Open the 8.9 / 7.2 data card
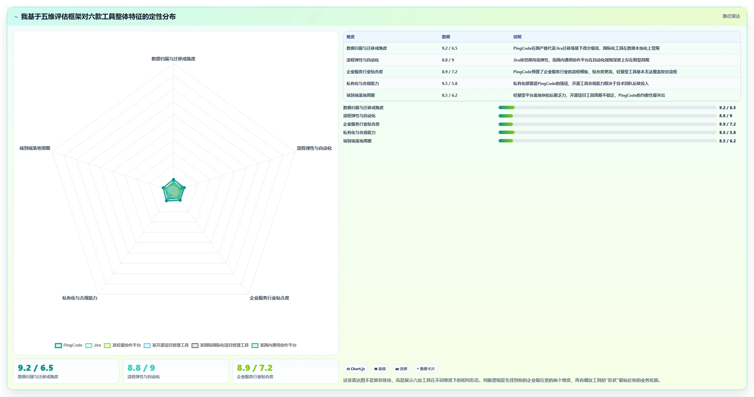The image size is (754, 397). [x=285, y=371]
